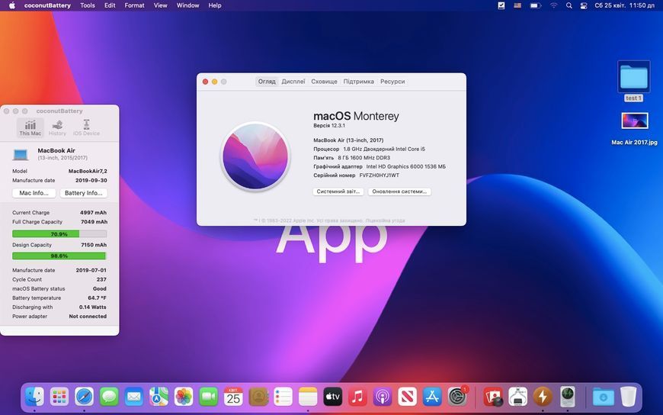Open the Tools menu
Image resolution: width=663 pixels, height=415 pixels.
tap(88, 5)
